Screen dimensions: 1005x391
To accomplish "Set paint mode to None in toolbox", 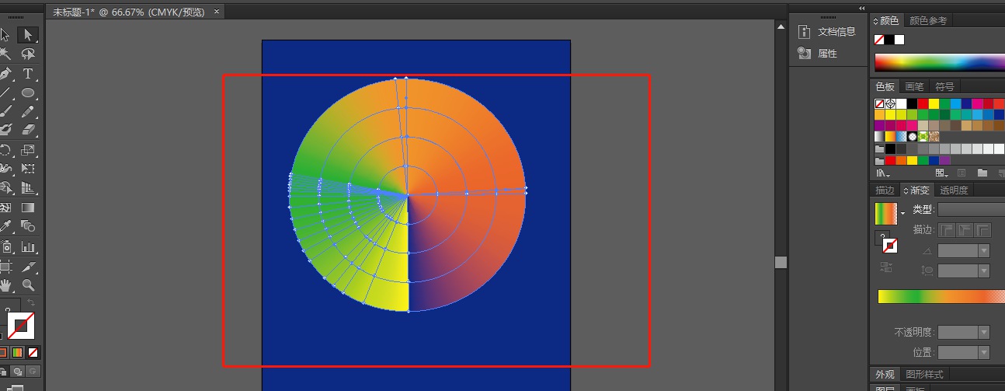I will click(33, 351).
